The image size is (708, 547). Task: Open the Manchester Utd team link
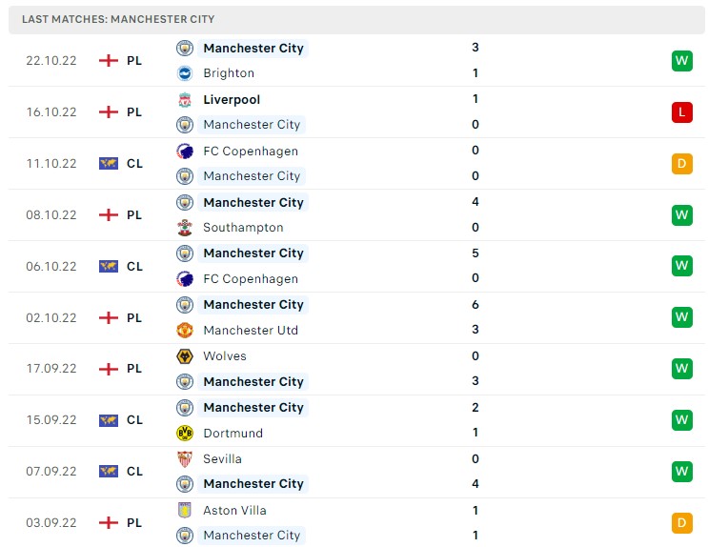[x=251, y=330]
